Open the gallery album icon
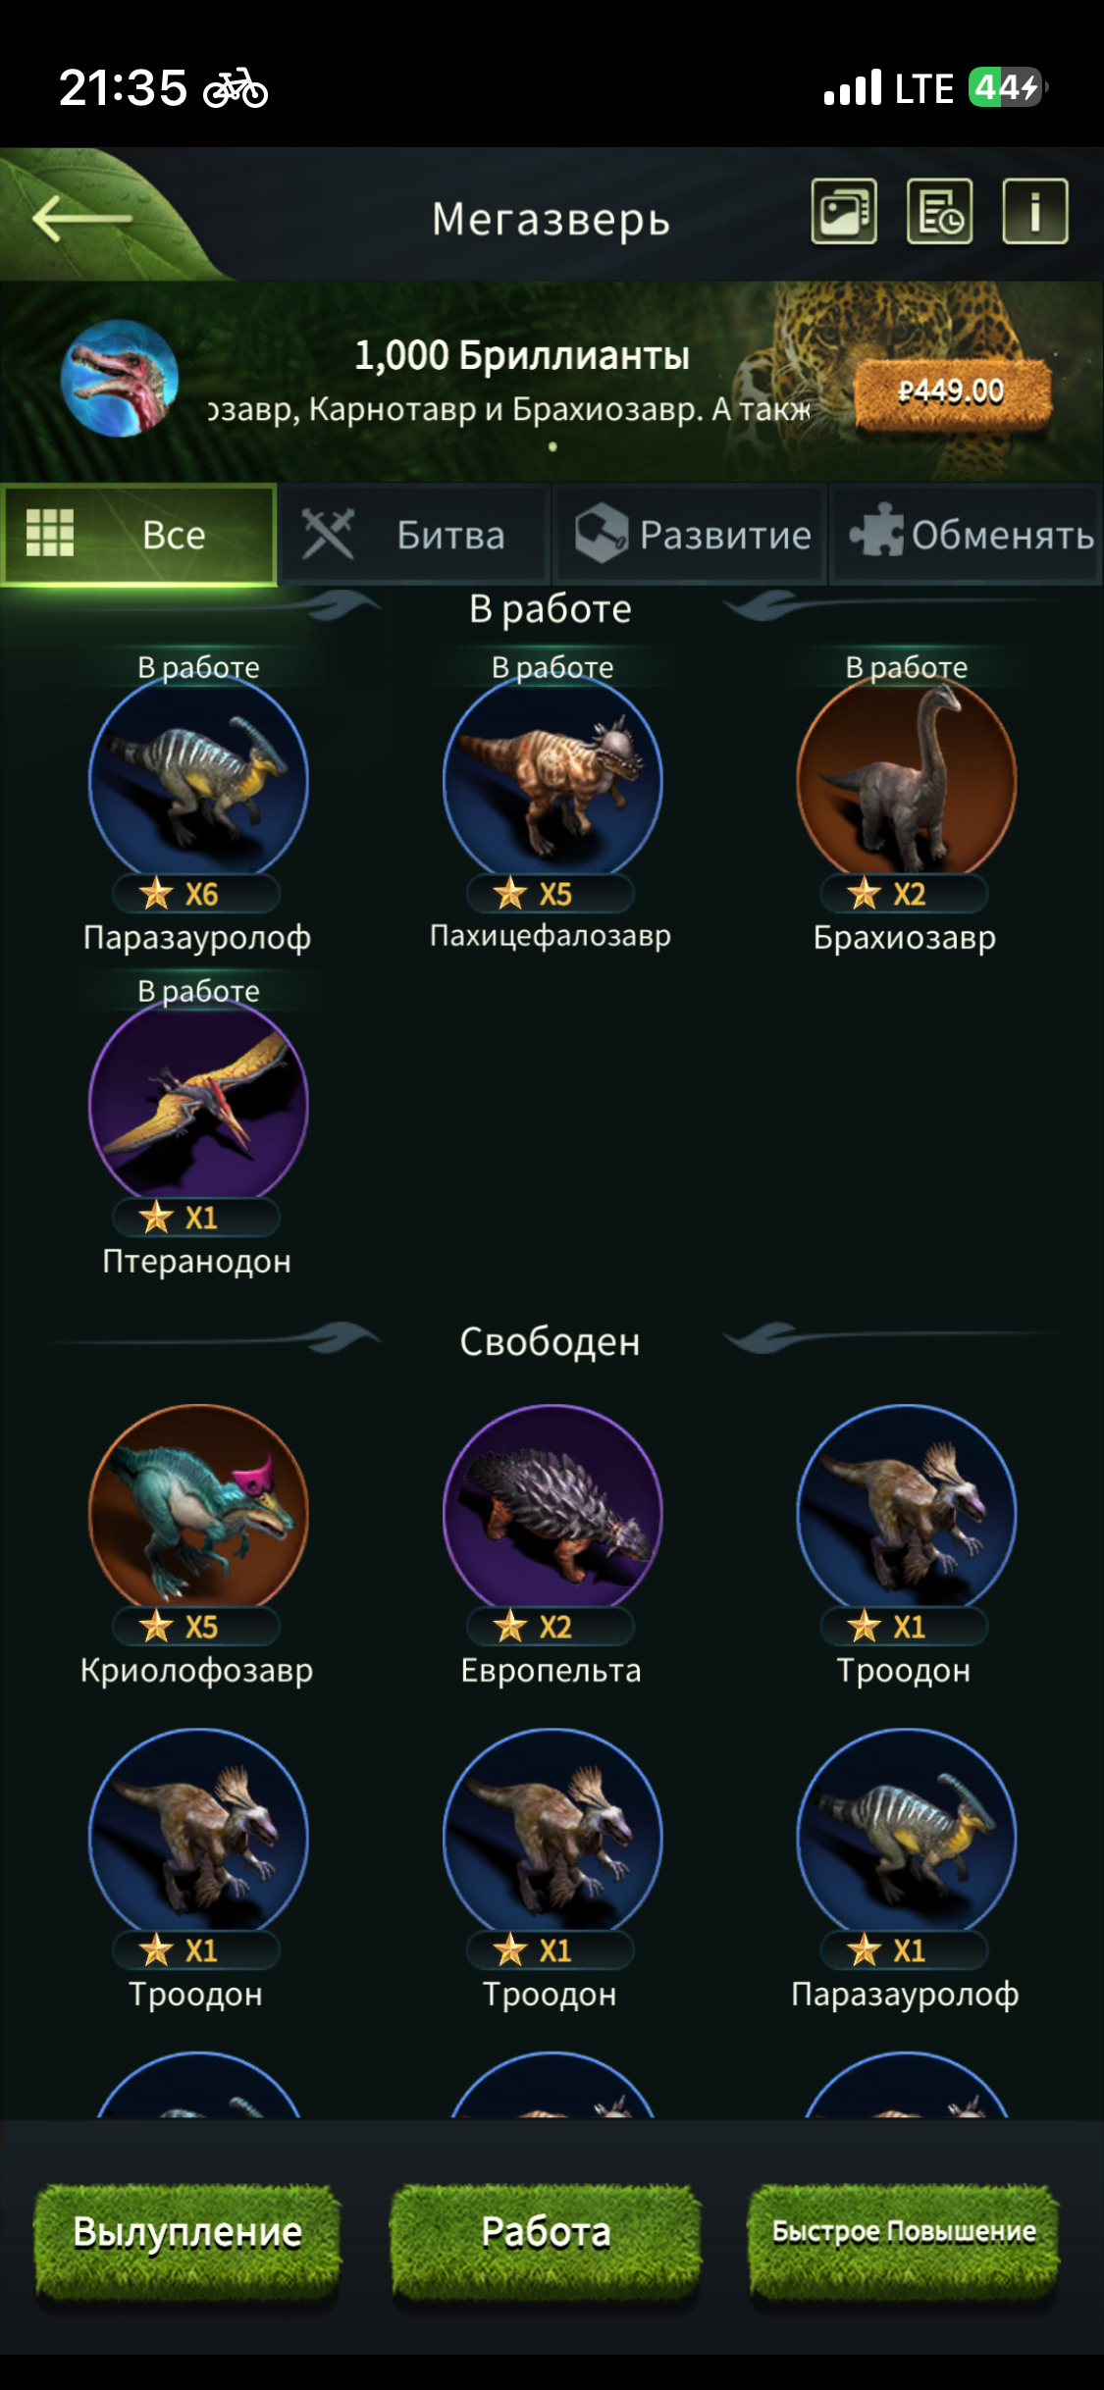 [x=844, y=211]
